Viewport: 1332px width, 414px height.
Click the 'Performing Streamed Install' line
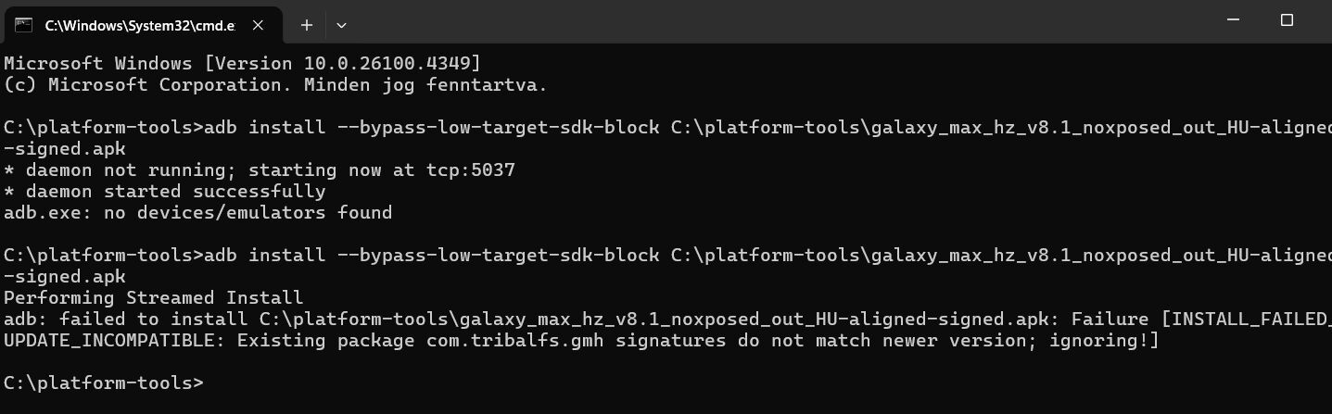click(154, 298)
